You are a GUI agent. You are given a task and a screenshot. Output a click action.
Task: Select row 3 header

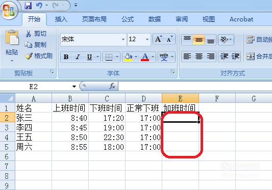(7, 128)
